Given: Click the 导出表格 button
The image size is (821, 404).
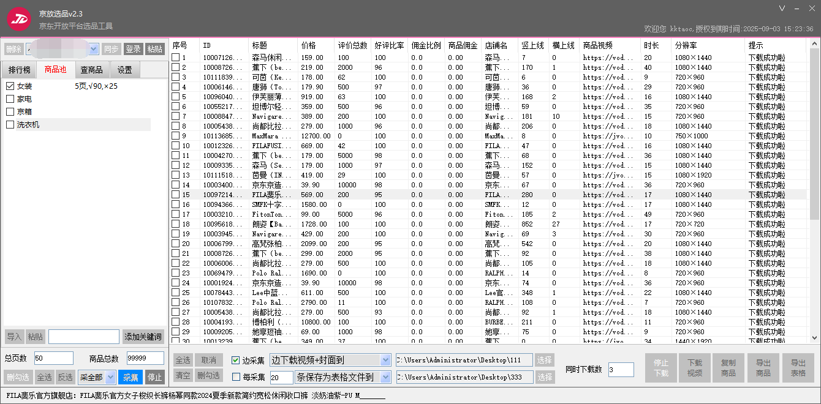Looking at the screenshot, I should 798,368.
